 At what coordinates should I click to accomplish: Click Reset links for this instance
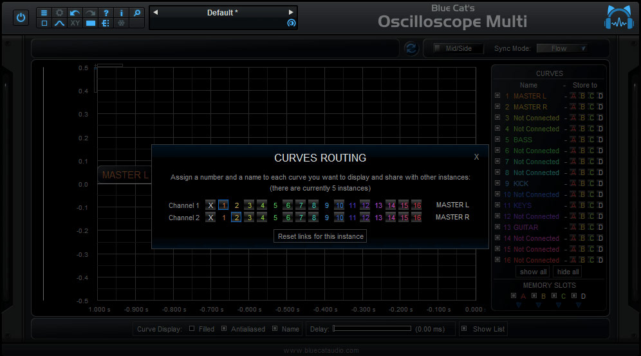pyautogui.click(x=320, y=236)
